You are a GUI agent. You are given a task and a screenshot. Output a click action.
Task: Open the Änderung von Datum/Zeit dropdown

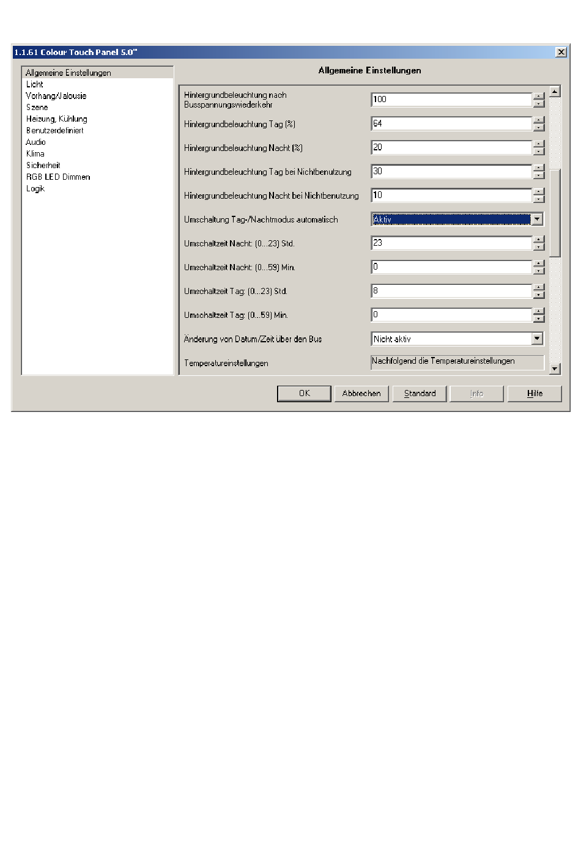(537, 339)
